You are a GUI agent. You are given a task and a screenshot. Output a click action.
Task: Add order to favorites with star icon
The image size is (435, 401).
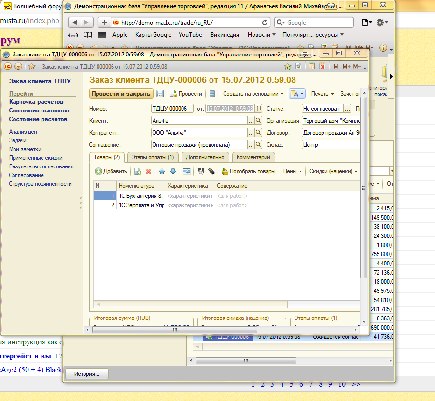coord(32,66)
